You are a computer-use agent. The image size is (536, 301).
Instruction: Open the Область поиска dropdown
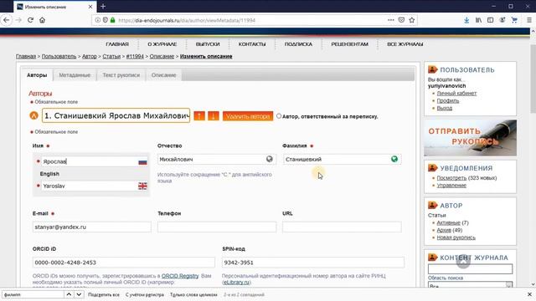tap(470, 286)
